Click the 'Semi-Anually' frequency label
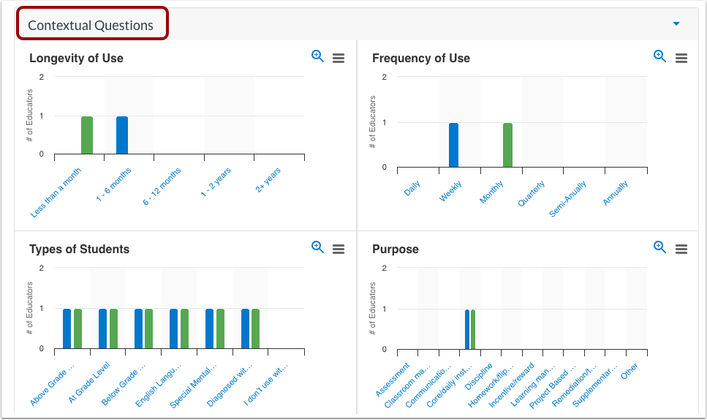Viewport: 707px width, 420px height. (567, 198)
